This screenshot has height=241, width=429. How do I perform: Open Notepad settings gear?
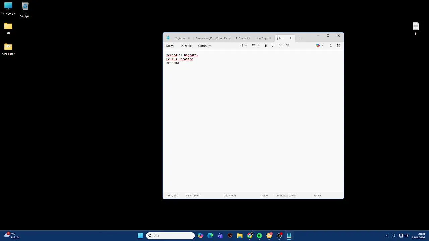(x=339, y=46)
